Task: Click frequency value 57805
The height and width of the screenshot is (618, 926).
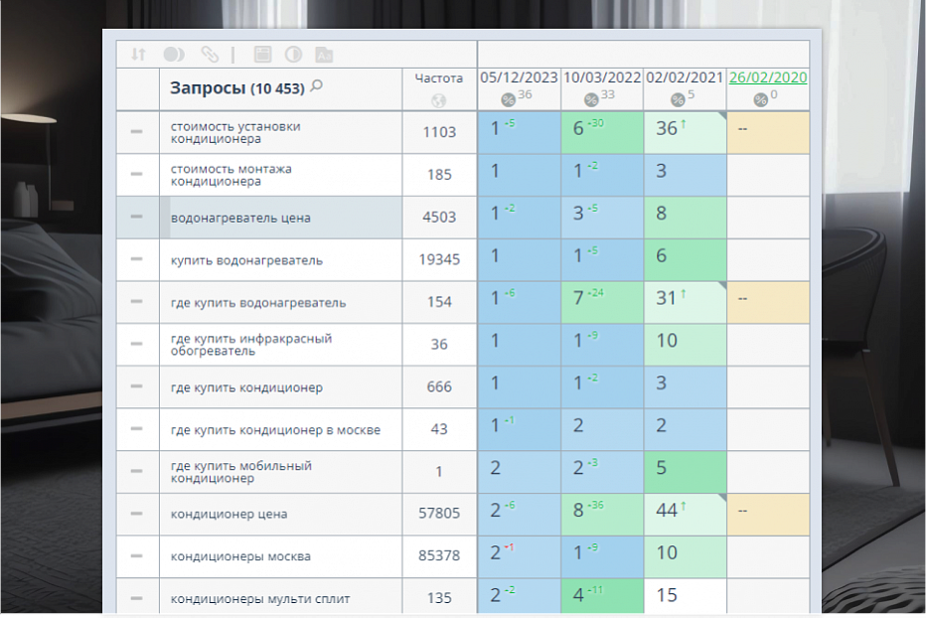Action: click(x=439, y=513)
